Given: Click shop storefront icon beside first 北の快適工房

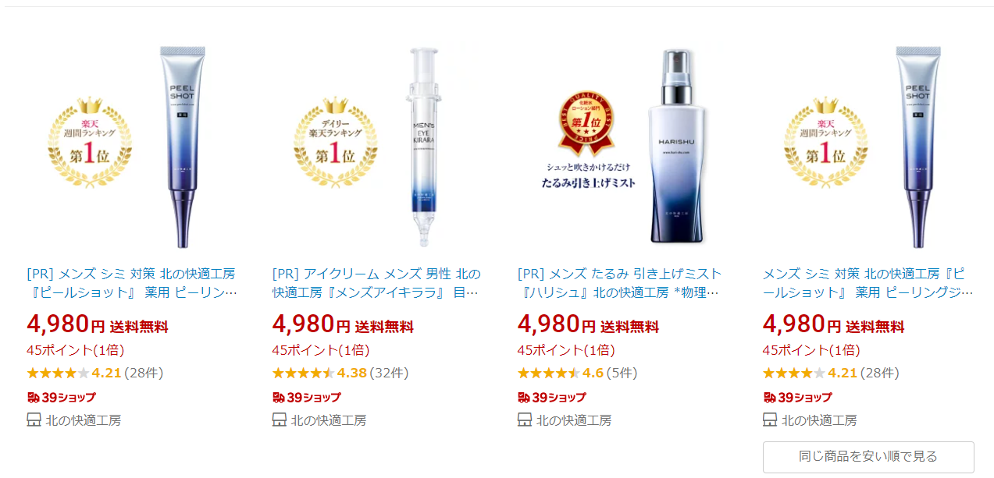Looking at the screenshot, I should [34, 420].
